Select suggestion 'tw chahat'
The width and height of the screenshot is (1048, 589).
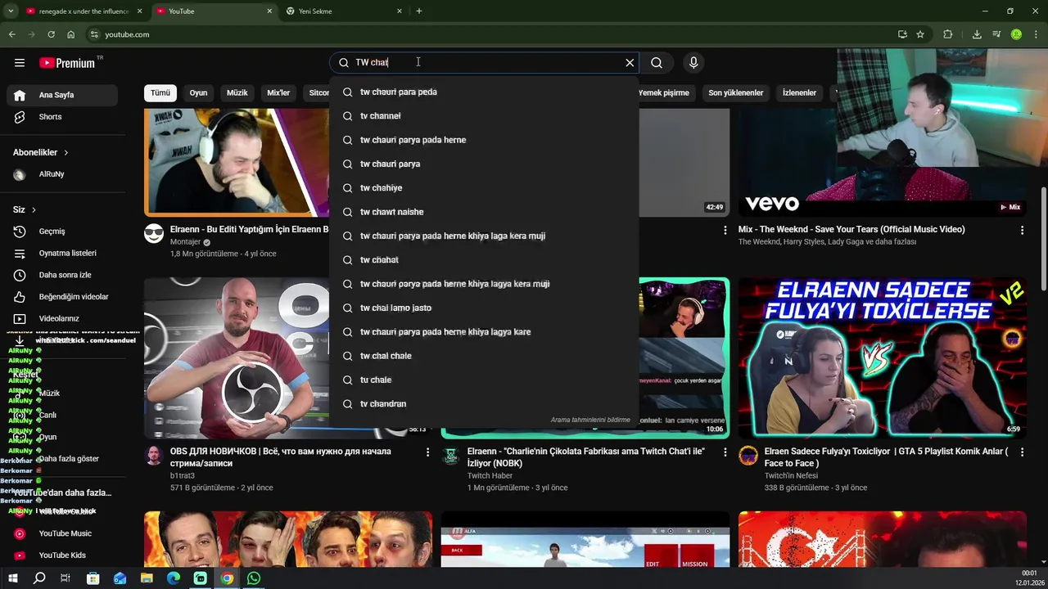(x=484, y=260)
